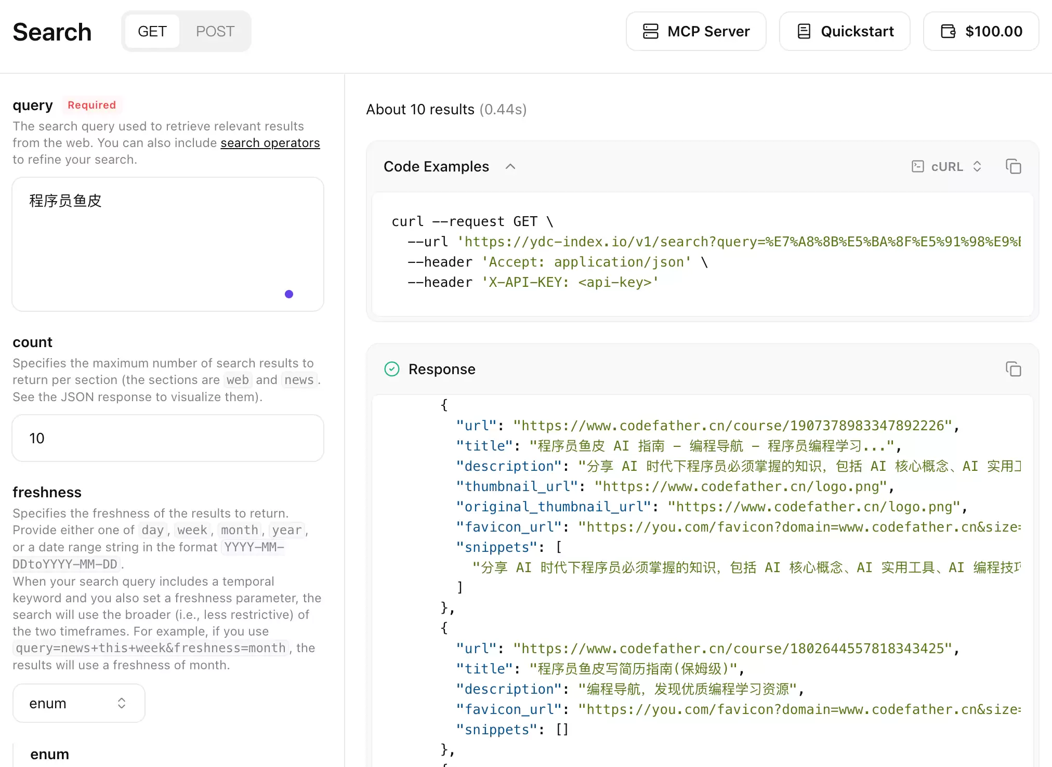Image resolution: width=1052 pixels, height=767 pixels.
Task: Open the MCP Server button
Action: (696, 31)
